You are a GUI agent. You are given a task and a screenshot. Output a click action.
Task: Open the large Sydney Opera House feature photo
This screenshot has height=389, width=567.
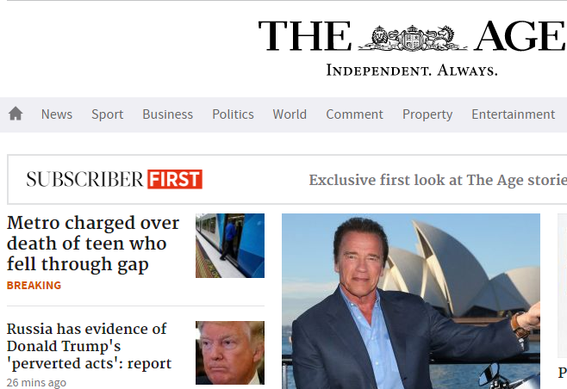411,301
